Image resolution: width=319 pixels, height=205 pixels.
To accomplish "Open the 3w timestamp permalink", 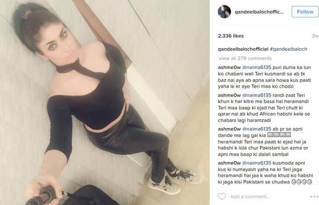I will [315, 36].
